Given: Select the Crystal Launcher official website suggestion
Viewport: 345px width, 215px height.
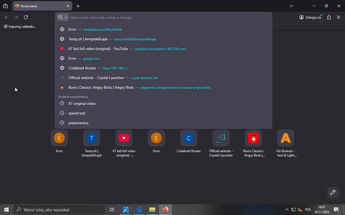Looking at the screenshot, I should click(x=163, y=78).
